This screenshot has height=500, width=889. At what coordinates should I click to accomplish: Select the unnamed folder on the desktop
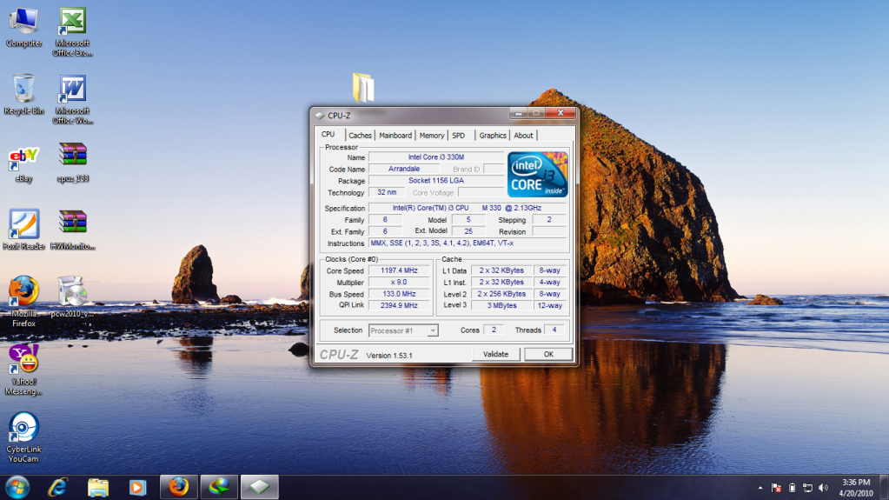coord(363,88)
